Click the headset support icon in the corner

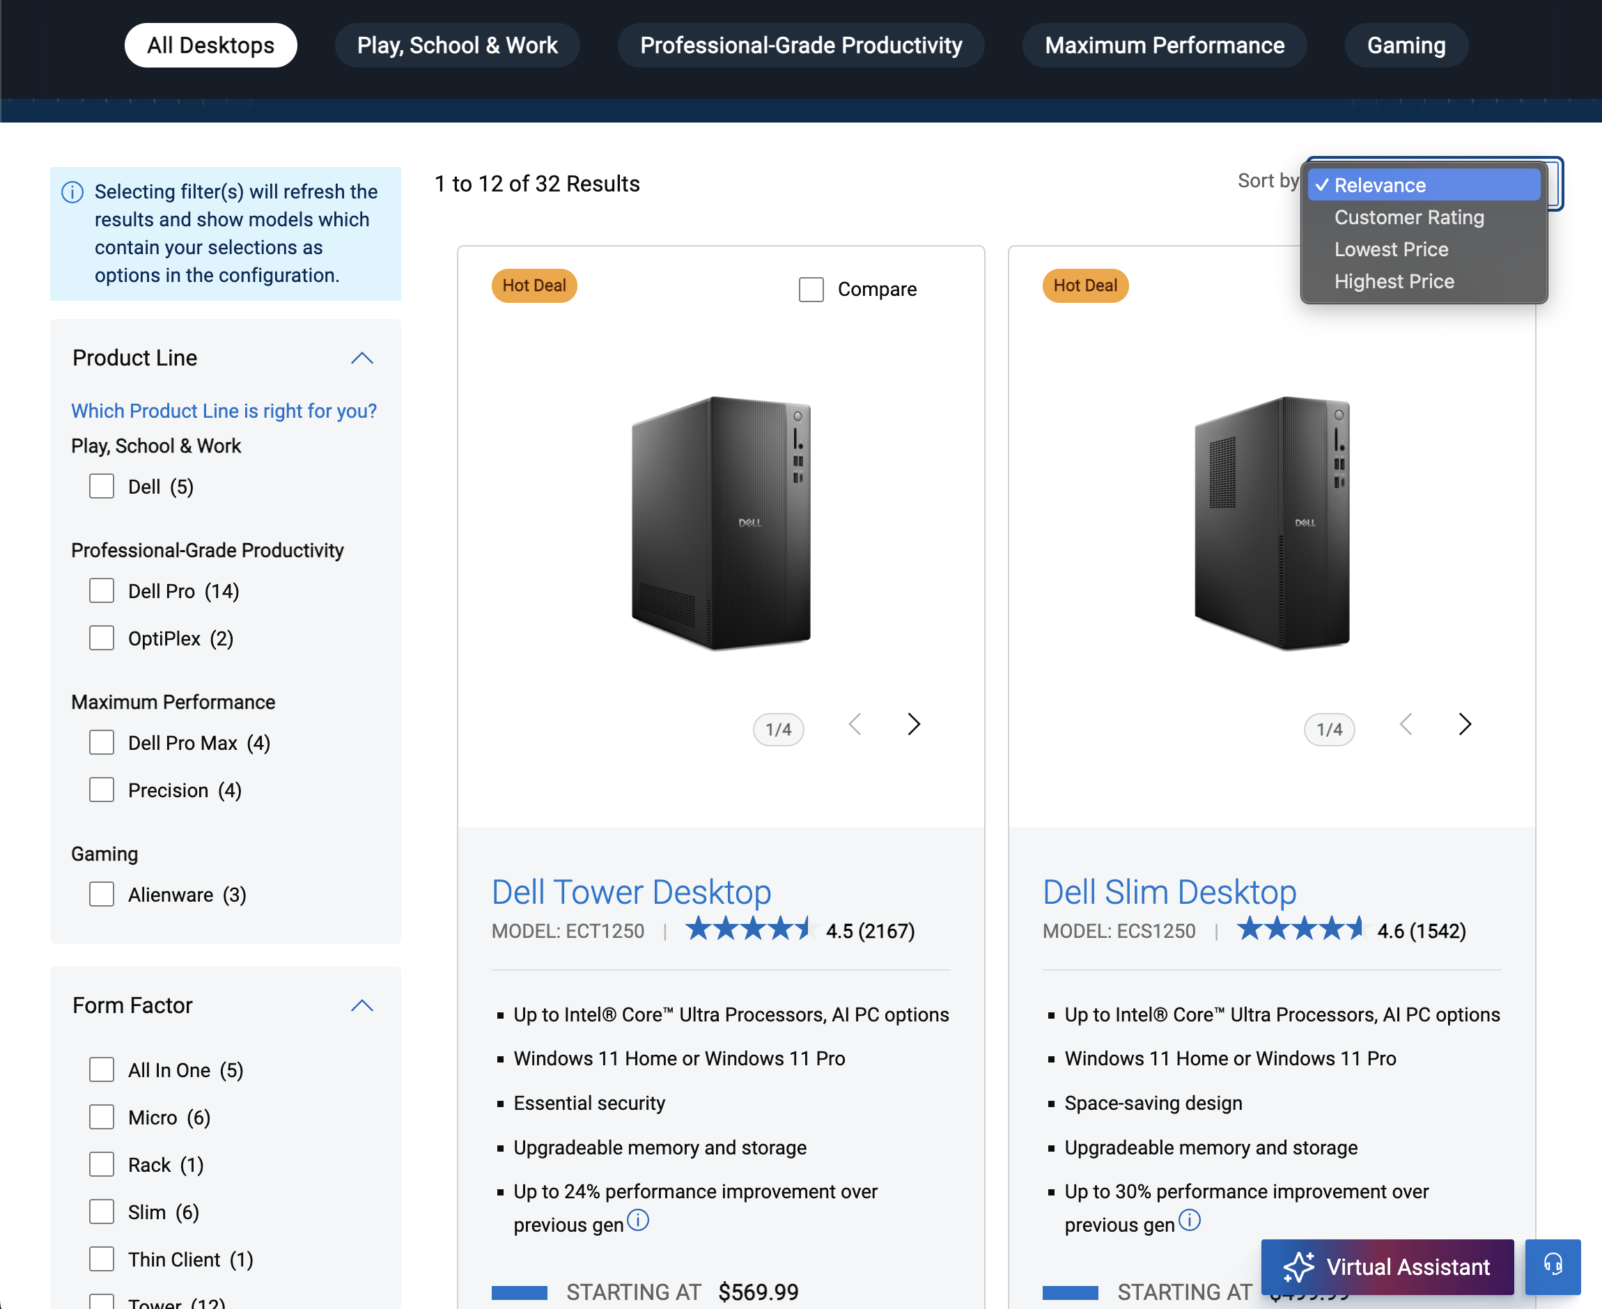tap(1556, 1266)
